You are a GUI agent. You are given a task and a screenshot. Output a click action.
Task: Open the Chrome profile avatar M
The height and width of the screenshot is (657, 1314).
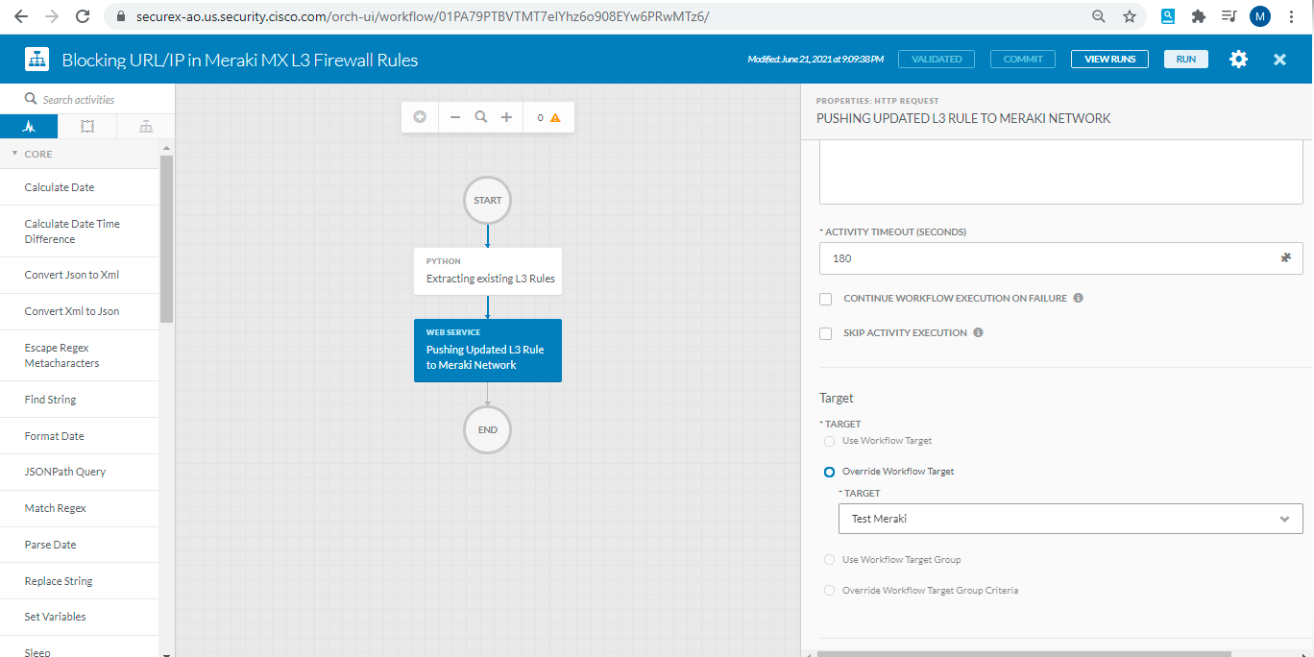[x=1259, y=16]
